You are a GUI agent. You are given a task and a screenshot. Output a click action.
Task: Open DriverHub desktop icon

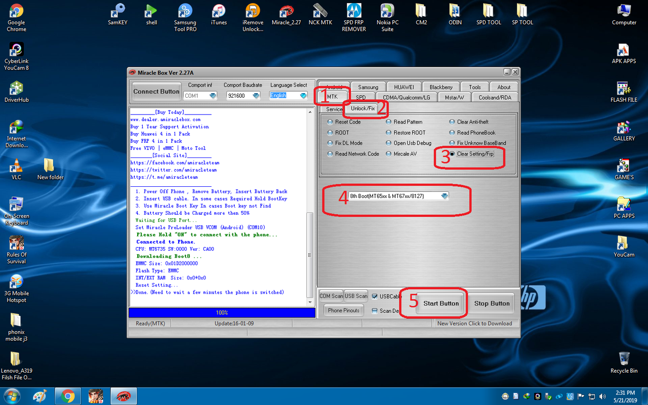coord(16,92)
